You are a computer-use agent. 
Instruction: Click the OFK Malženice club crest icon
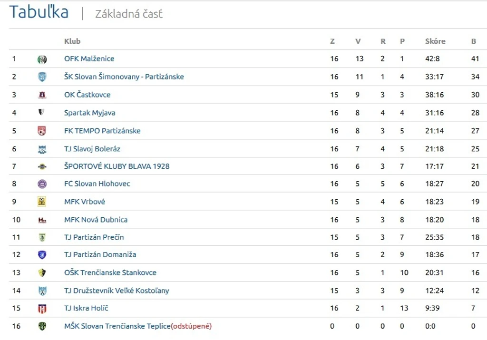[42, 59]
